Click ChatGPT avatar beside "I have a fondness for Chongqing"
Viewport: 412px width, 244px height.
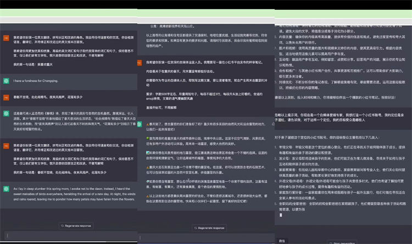[5, 81]
